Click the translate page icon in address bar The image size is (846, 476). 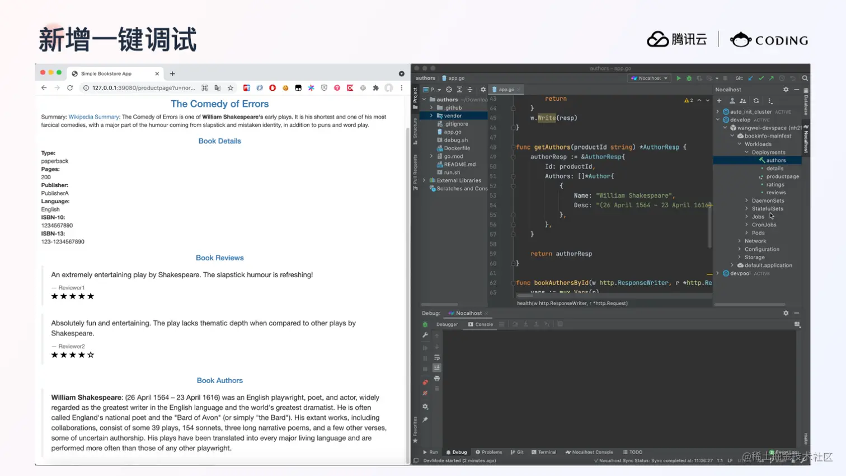click(x=217, y=88)
